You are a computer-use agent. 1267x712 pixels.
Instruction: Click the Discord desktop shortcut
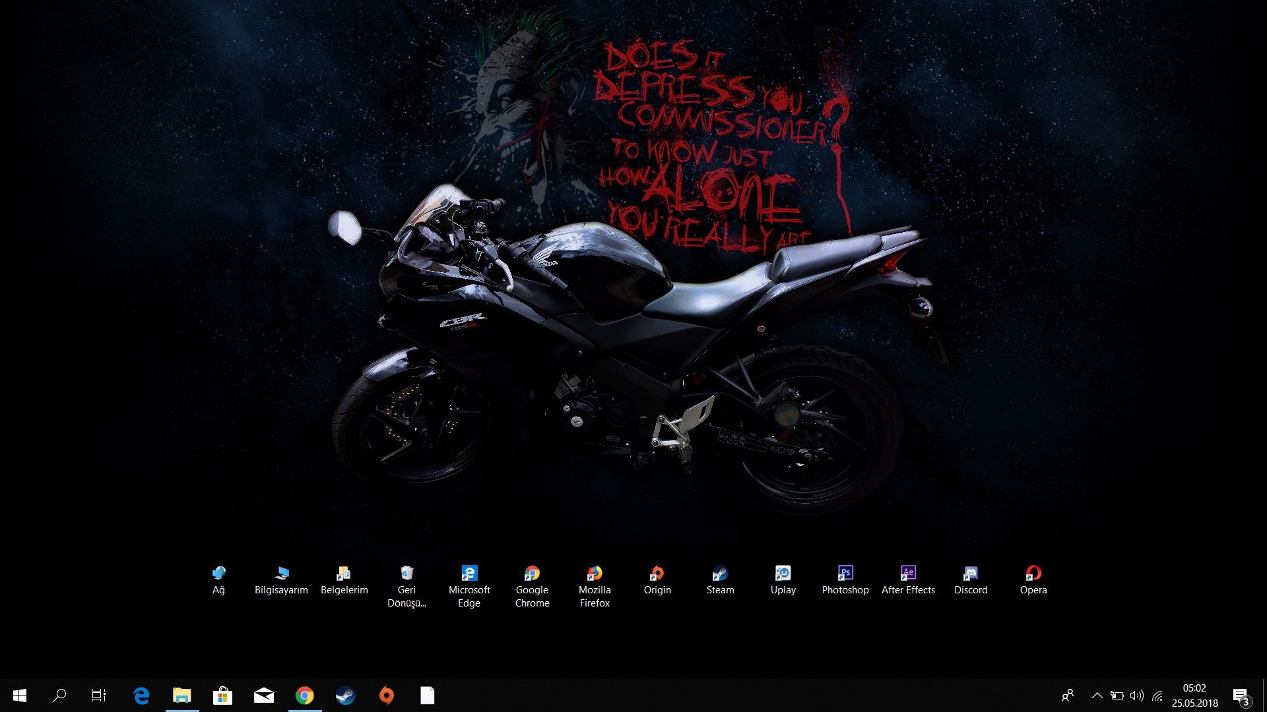pos(971,574)
